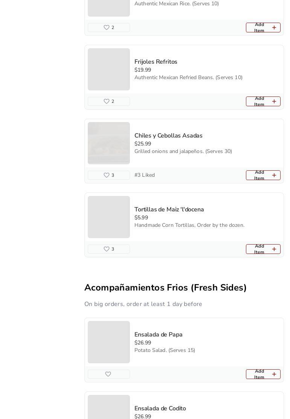Open Chiles y Cebollas Asadas item details

coord(168,136)
